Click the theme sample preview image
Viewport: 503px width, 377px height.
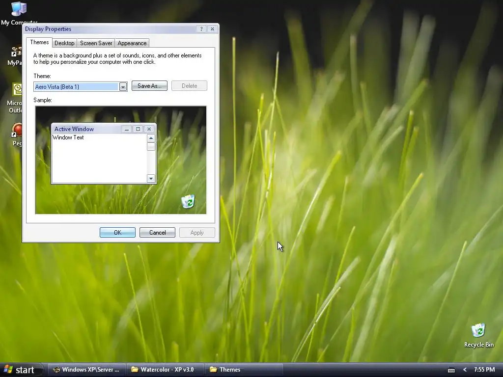coord(121,160)
